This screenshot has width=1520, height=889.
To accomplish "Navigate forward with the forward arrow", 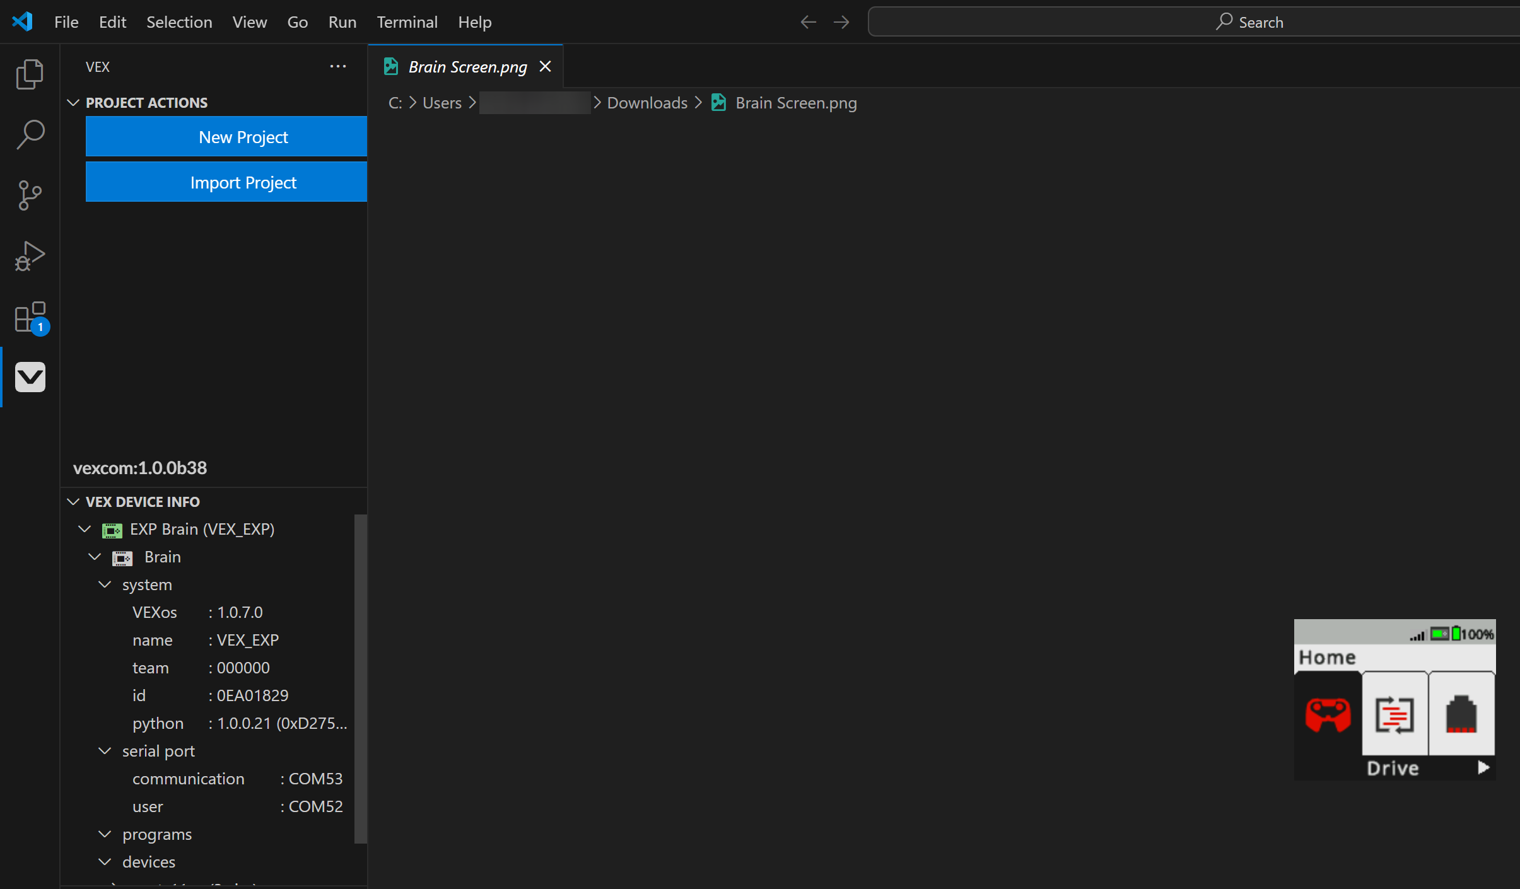I will [842, 21].
